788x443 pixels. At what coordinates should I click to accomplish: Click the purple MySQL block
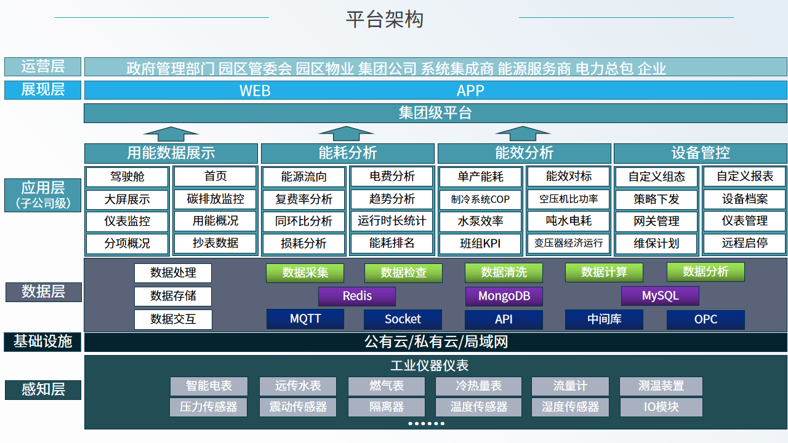(x=660, y=296)
